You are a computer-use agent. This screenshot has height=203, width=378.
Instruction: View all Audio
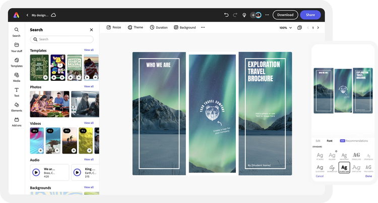pyautogui.click(x=89, y=160)
